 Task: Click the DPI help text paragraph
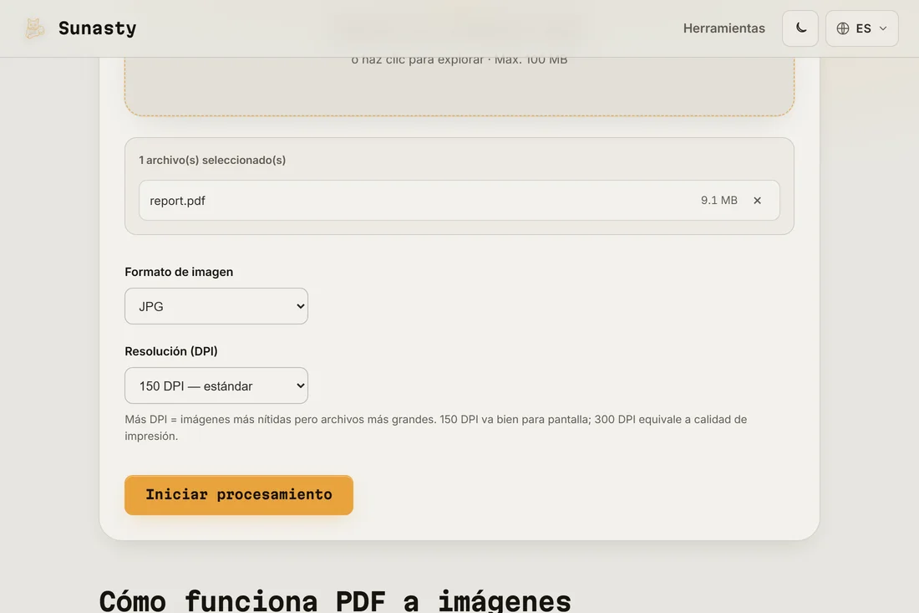[435, 427]
